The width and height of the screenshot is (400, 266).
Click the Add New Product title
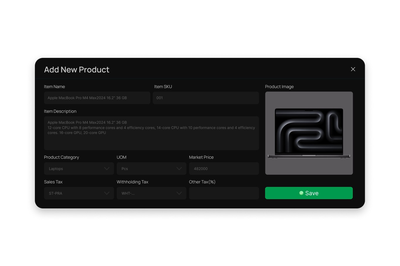click(77, 70)
